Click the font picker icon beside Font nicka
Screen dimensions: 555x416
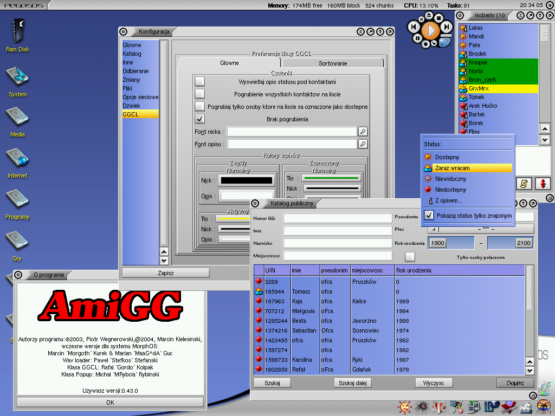point(363,132)
